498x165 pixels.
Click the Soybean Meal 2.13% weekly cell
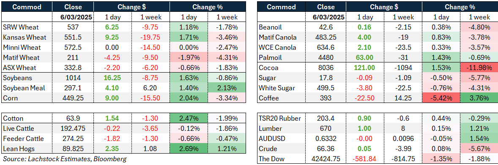click(x=227, y=88)
